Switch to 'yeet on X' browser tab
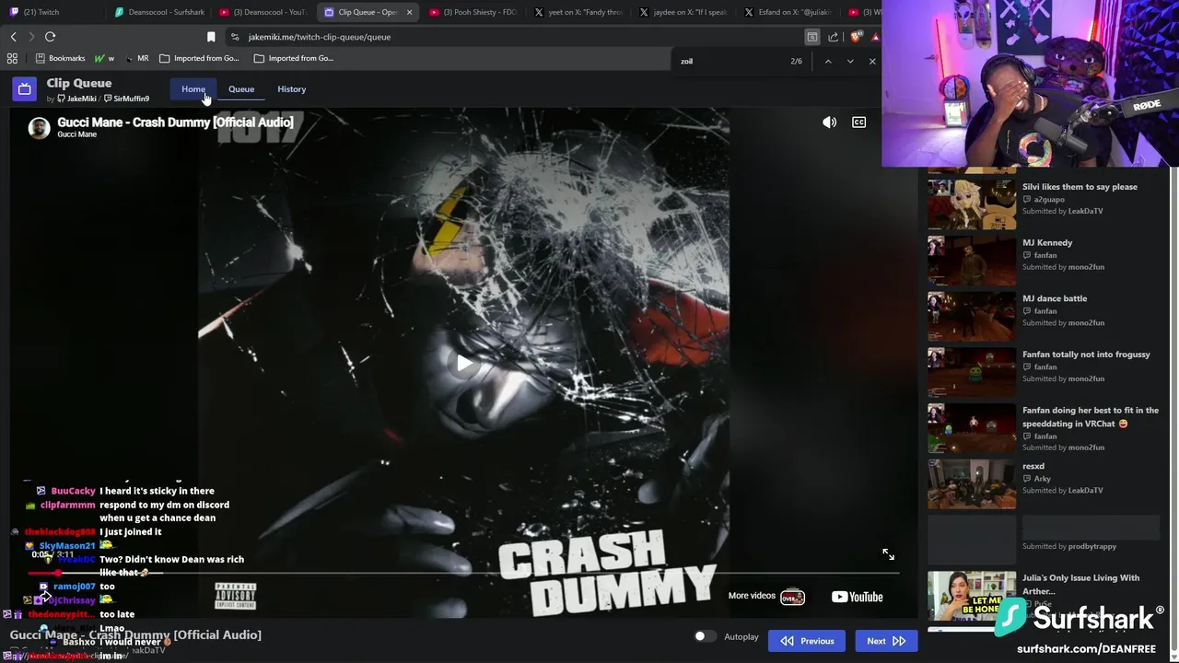 pyautogui.click(x=578, y=12)
